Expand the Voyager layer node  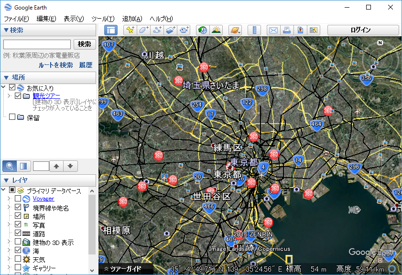(x=9, y=199)
